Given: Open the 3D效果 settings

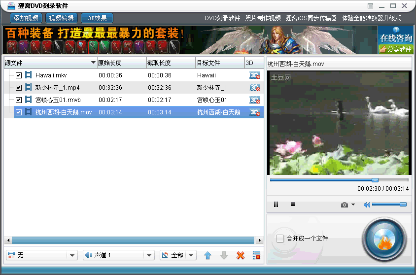Looking at the screenshot, I should pos(97,18).
